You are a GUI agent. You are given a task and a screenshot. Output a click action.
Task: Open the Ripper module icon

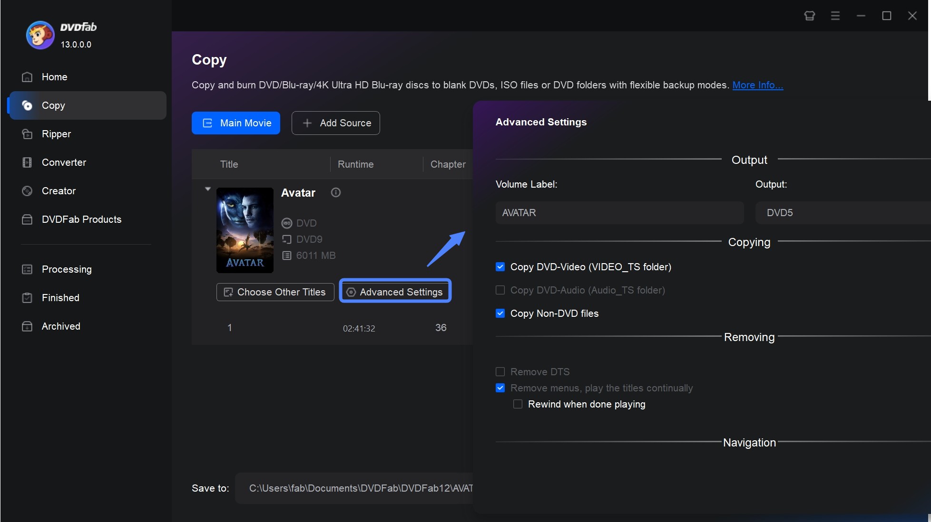[x=28, y=133]
